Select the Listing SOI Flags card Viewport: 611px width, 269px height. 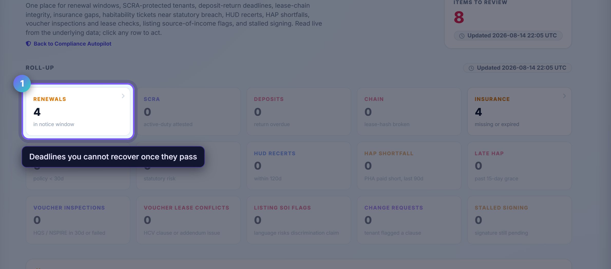pyautogui.click(x=299, y=220)
